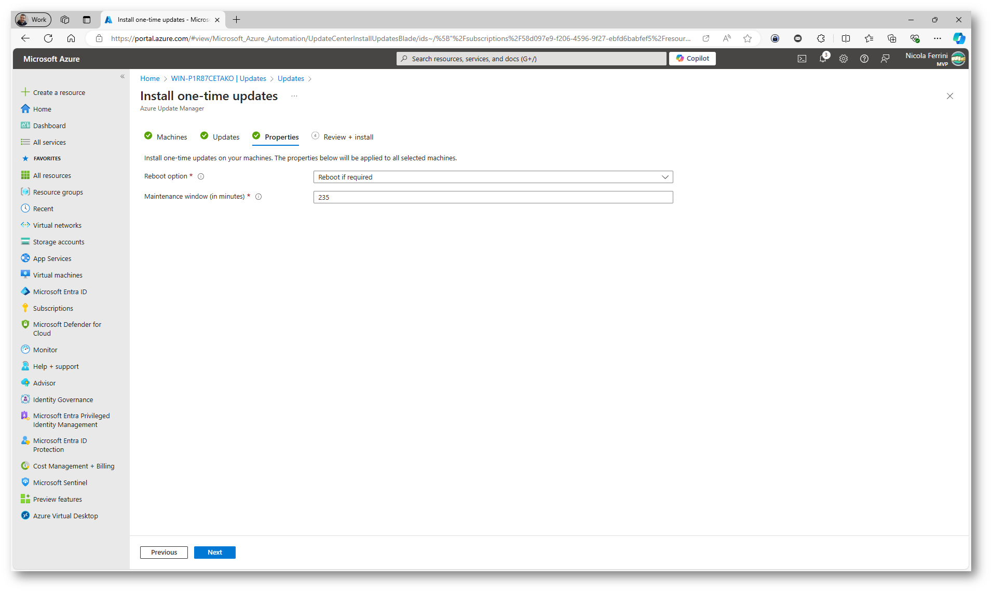Open the help question mark icon
Image resolution: width=993 pixels, height=593 pixels.
coord(864,59)
